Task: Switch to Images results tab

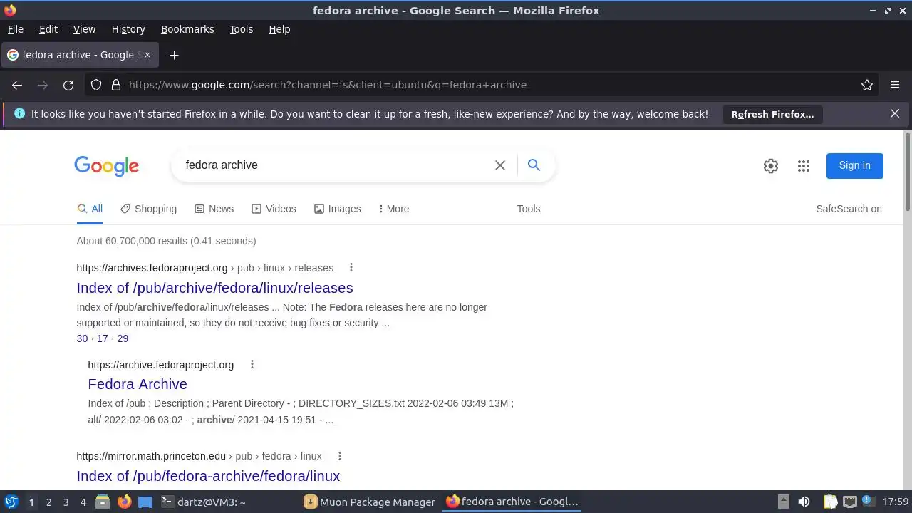Action: pos(337,209)
